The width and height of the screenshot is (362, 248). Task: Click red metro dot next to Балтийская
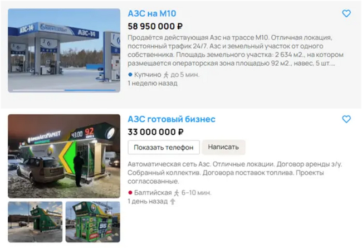(130, 192)
